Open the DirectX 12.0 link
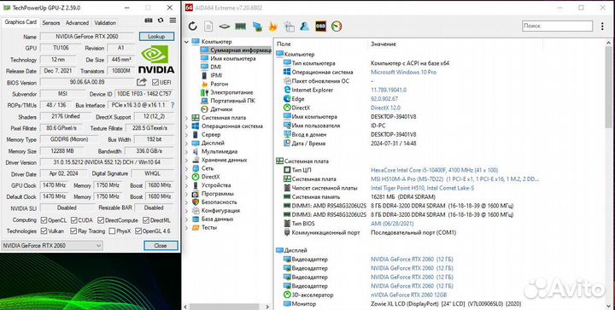This screenshot has height=310, width=615. [385, 108]
